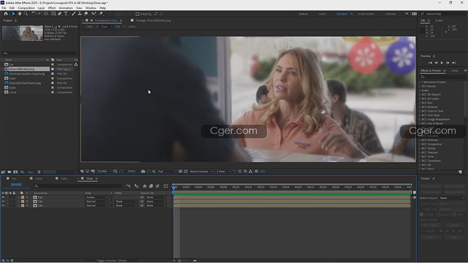The width and height of the screenshot is (468, 263).
Task: Hide layer 2 Car with its eye icon
Action: [x=3, y=201]
